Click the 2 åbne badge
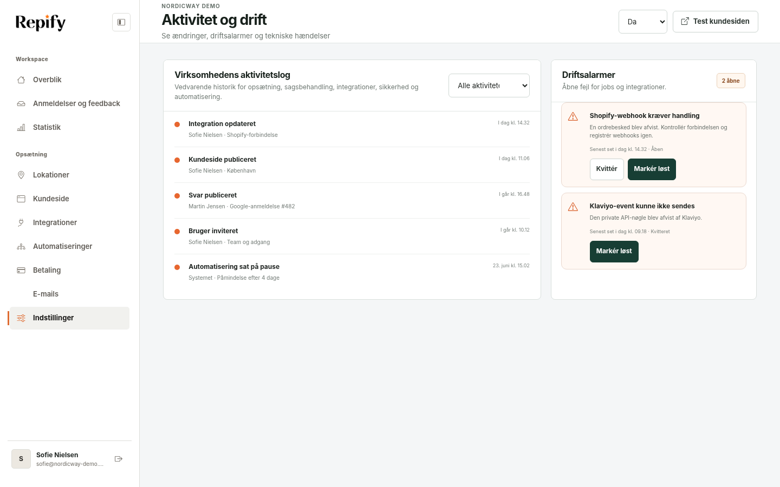This screenshot has height=487, width=780. 731,81
